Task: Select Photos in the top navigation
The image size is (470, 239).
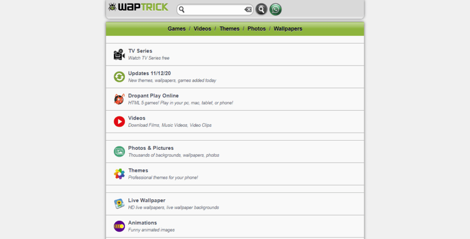Action: point(257,29)
